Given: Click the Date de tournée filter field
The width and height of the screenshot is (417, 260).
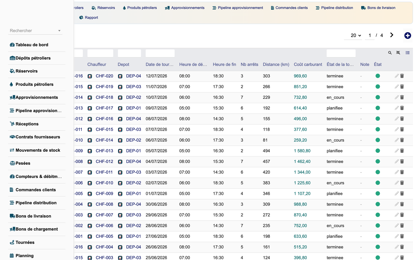Looking at the screenshot, I should (x=160, y=53).
